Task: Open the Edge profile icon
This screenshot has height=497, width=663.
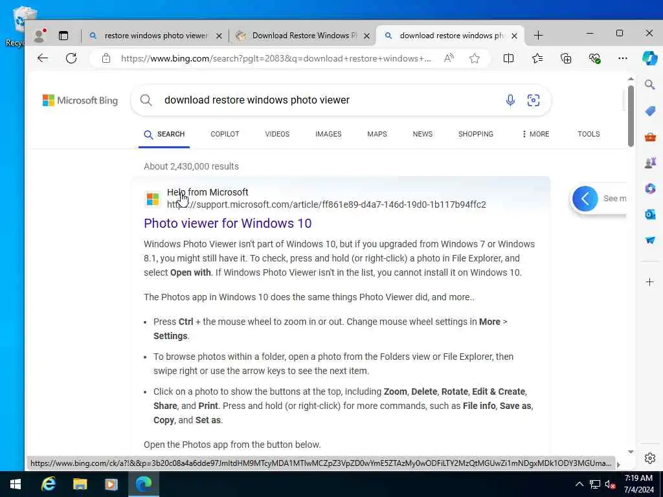Action: [x=39, y=36]
